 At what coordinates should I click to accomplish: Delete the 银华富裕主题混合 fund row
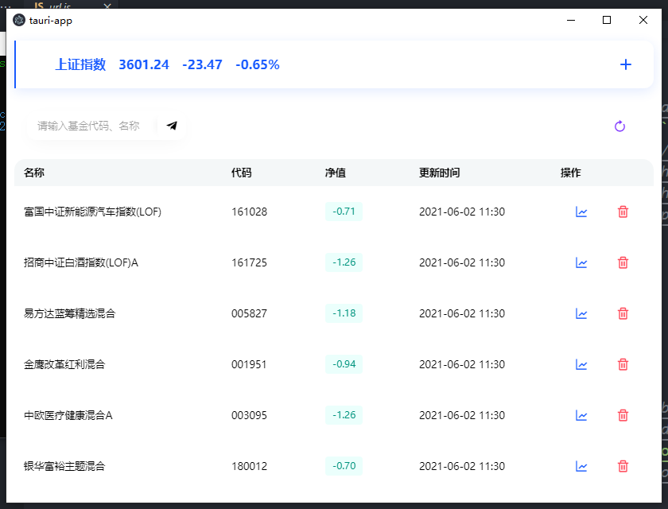point(623,466)
